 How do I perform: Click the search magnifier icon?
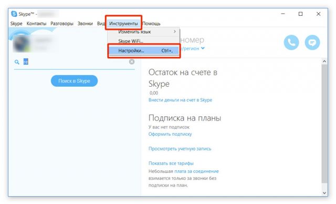pyautogui.click(x=17, y=62)
